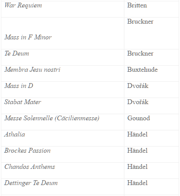This screenshot has width=180, height=196.
Task: Click Händel in the Athalia row
Action: point(138,134)
